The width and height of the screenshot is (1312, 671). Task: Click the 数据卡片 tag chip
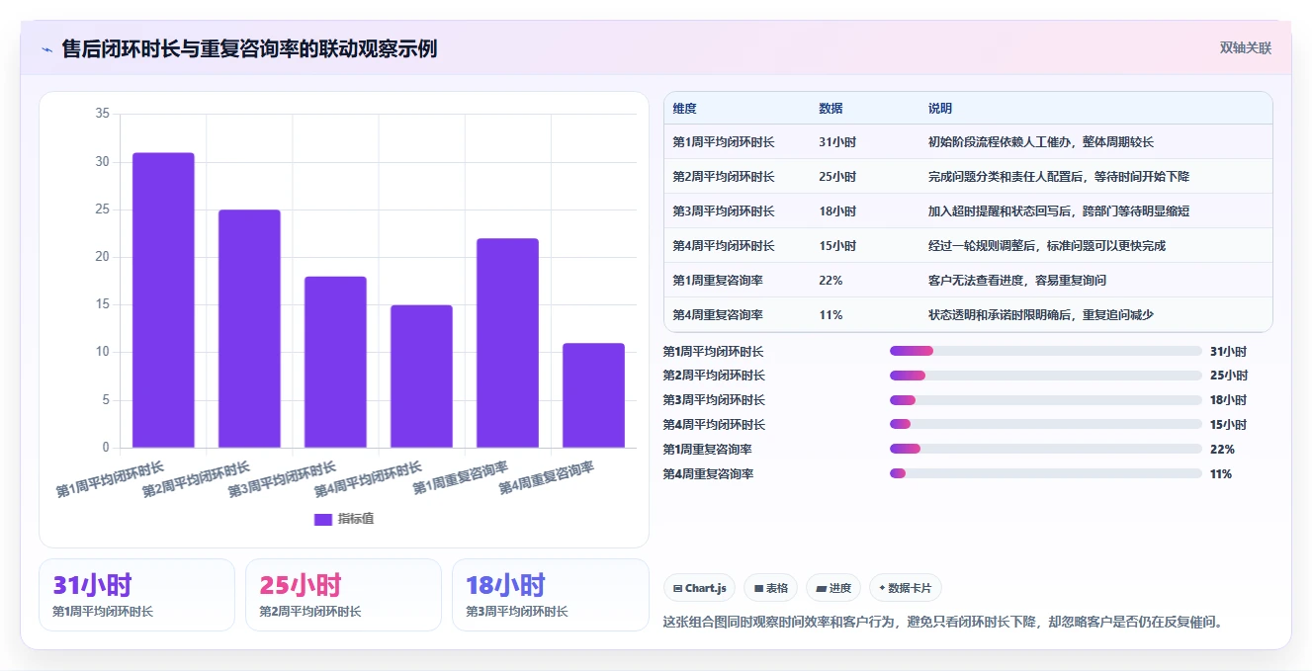(x=905, y=588)
